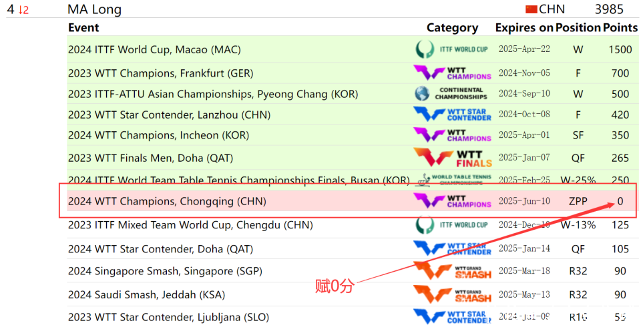Click the ITTF World Cup logo for Macao
This screenshot has height=327, width=641.
452,49
